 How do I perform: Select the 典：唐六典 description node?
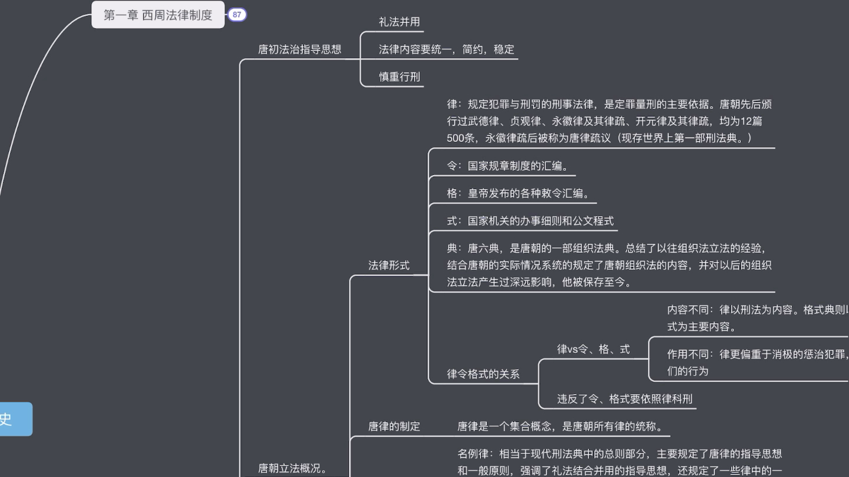tap(609, 266)
